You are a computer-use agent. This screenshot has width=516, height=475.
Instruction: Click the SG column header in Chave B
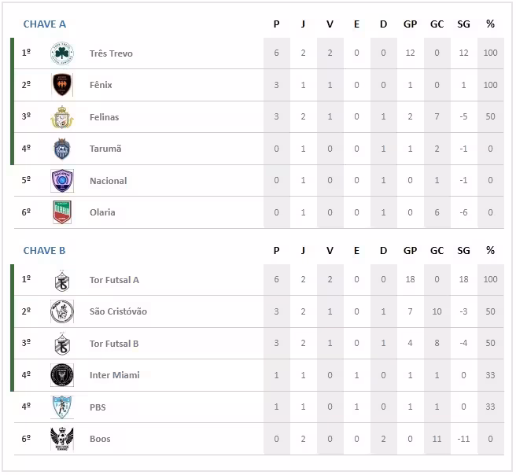[x=463, y=251]
